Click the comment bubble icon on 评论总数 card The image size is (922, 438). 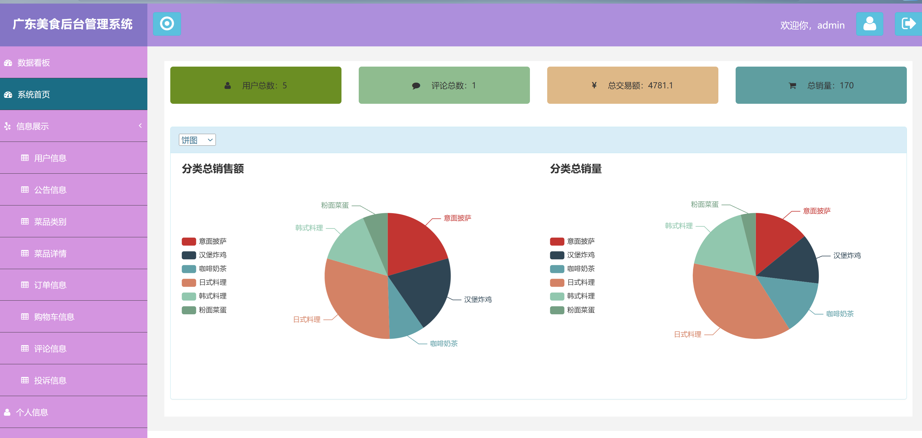click(416, 85)
